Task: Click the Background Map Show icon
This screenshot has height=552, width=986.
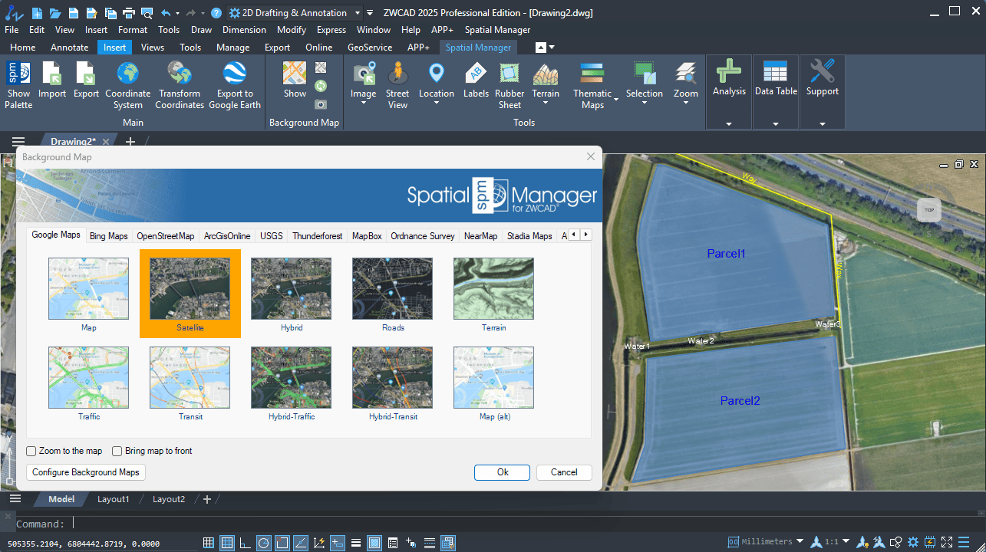Action: pyautogui.click(x=295, y=74)
